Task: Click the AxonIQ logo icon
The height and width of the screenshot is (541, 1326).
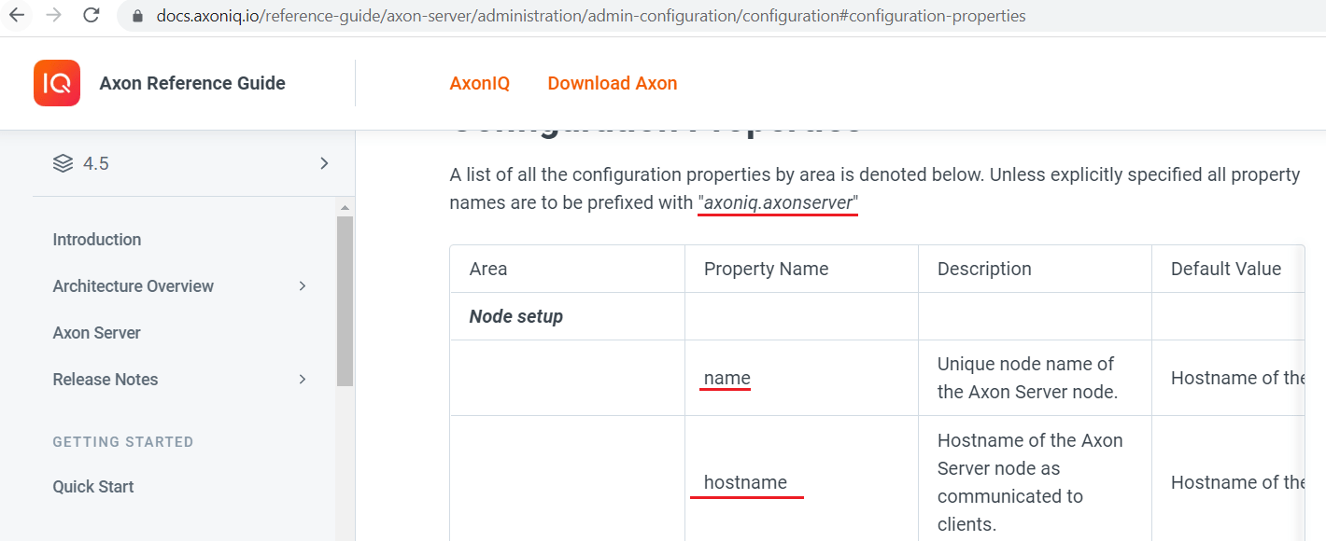Action: point(57,83)
